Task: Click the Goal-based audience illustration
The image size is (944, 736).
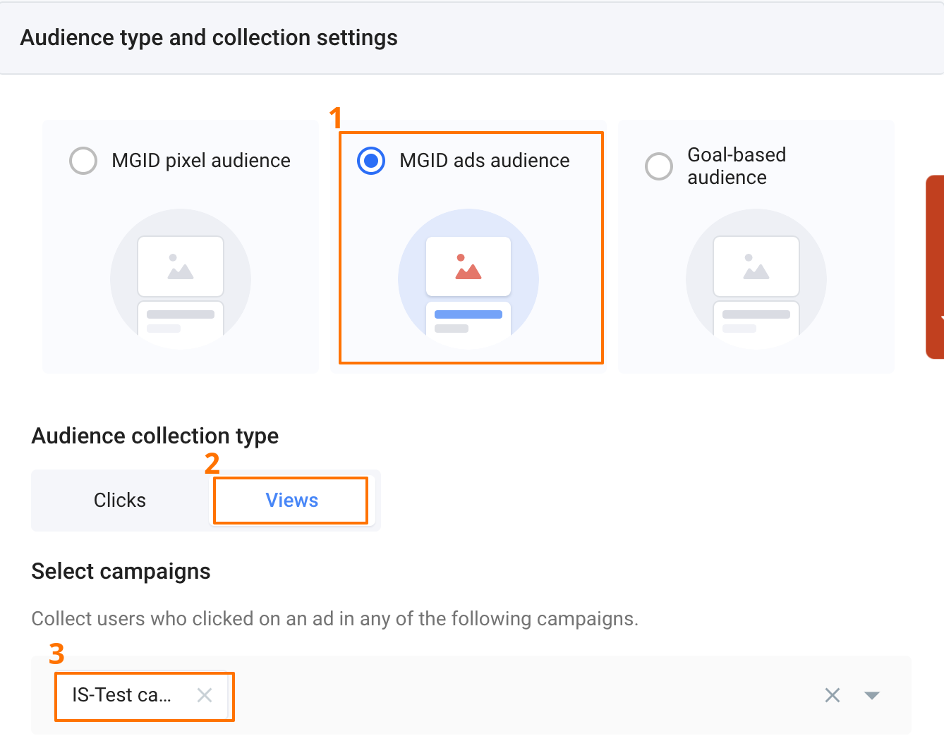Action: pos(756,278)
